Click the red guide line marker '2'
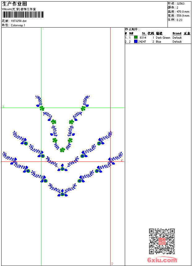This screenshot has width=192, height=266. coord(122,160)
